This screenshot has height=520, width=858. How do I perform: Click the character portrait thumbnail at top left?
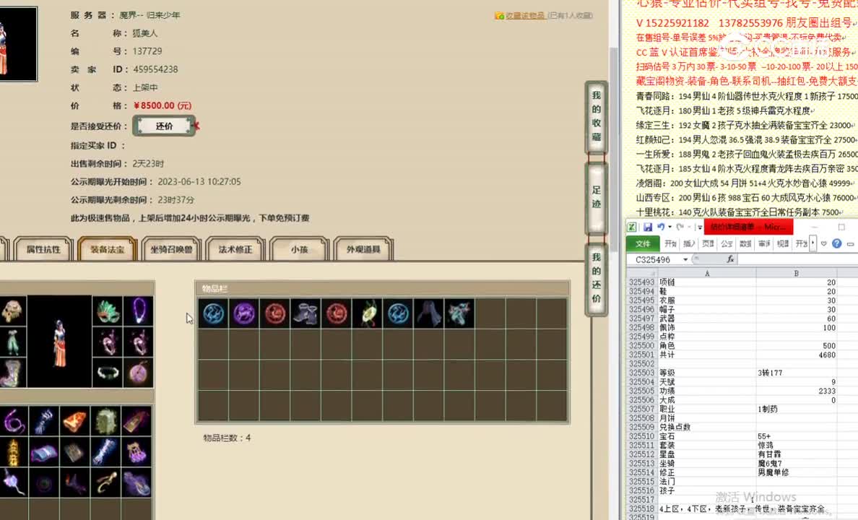(18, 40)
